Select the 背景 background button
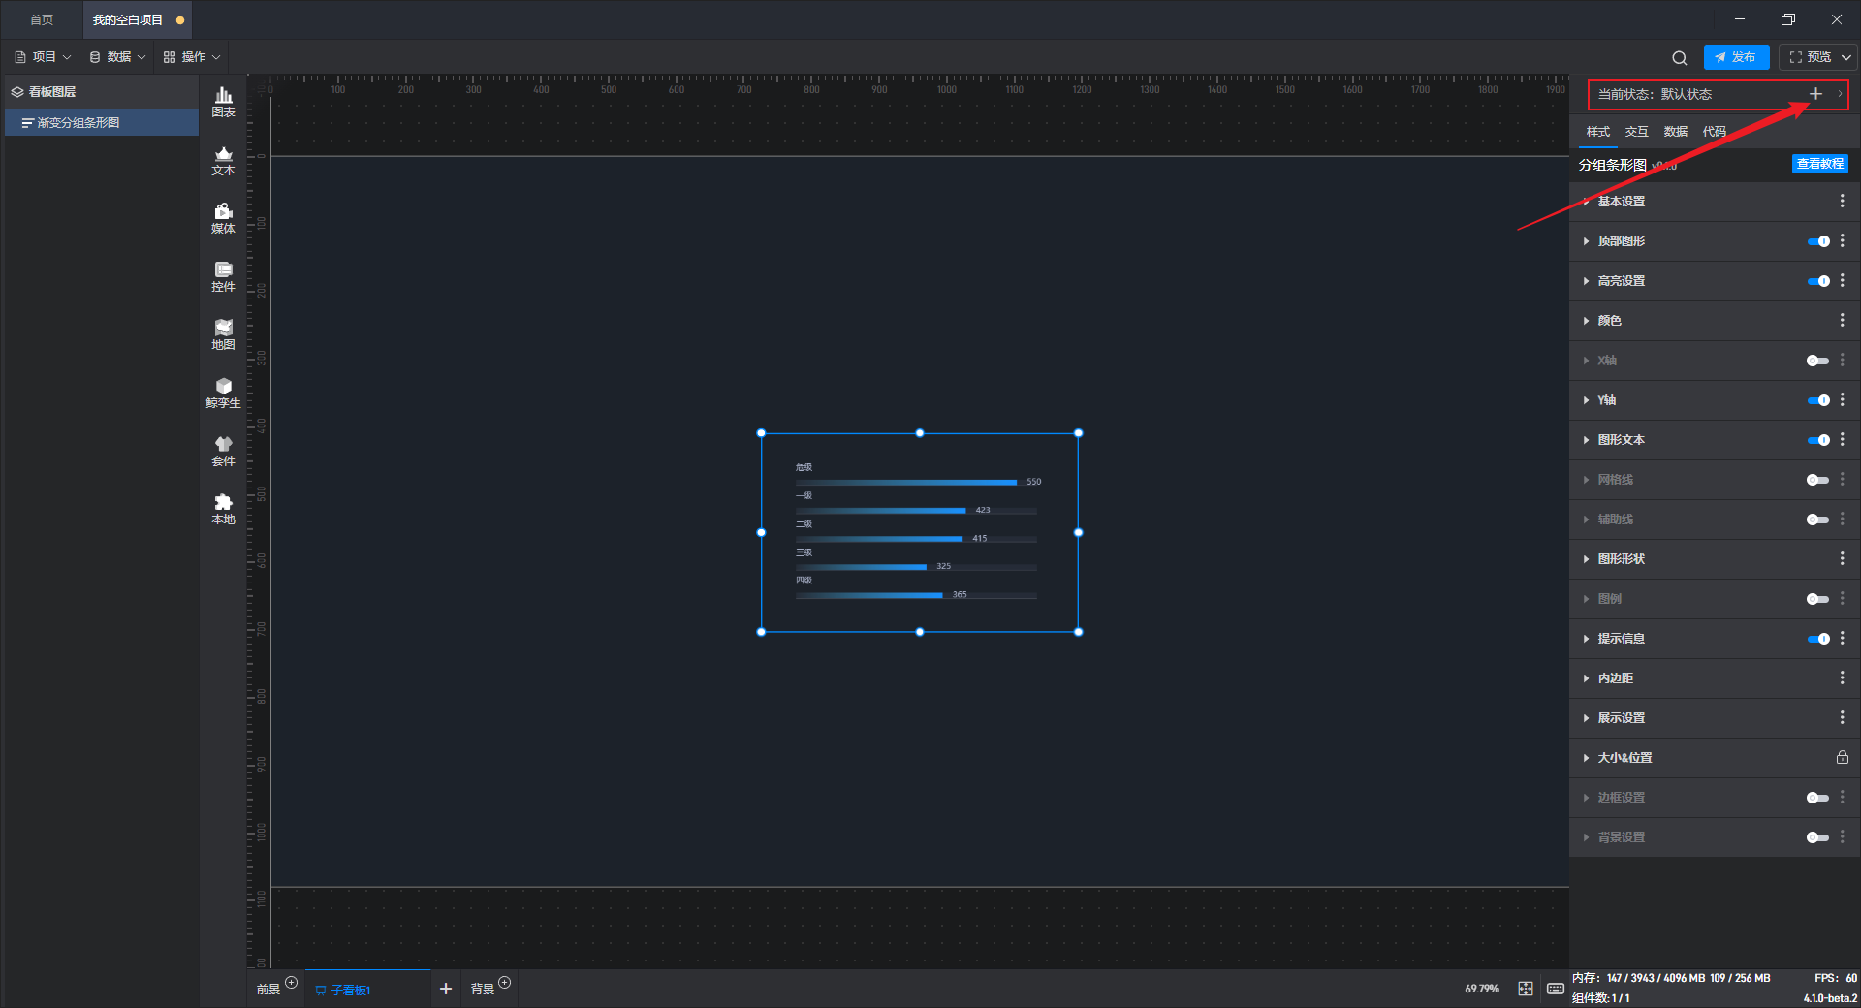This screenshot has width=1861, height=1008. pyautogui.click(x=483, y=990)
